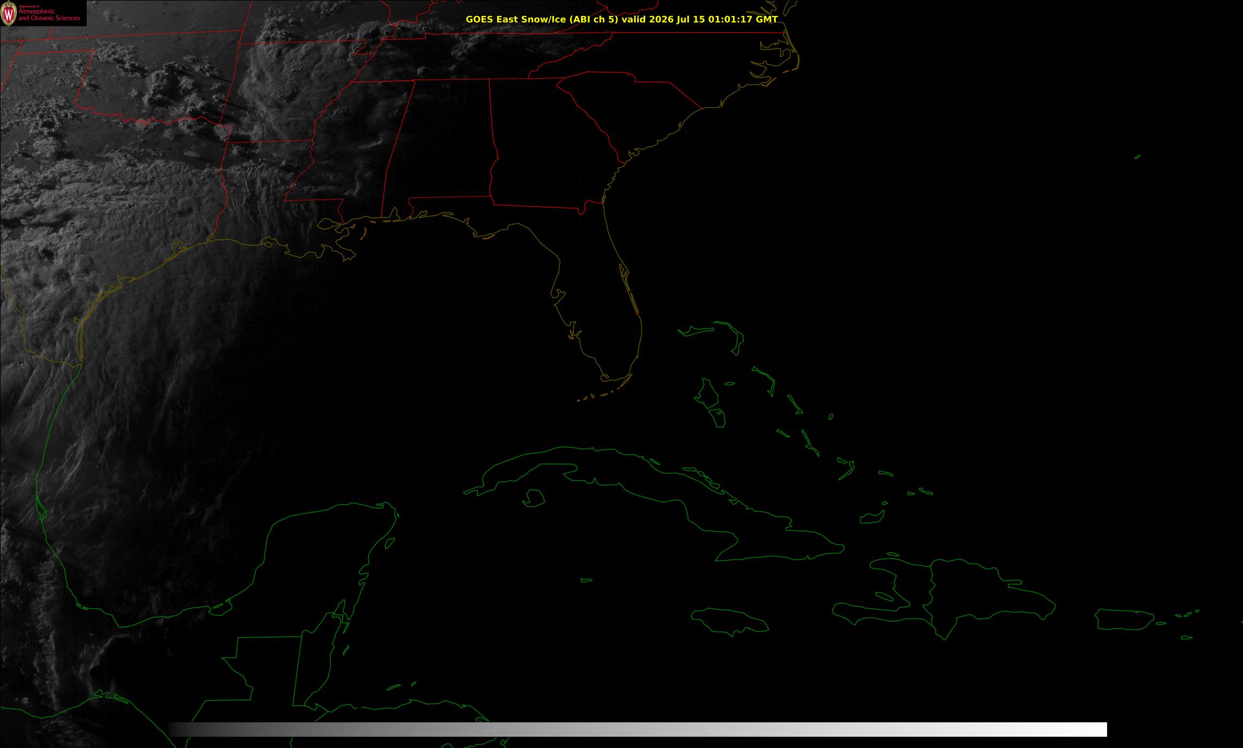The image size is (1243, 748).
Task: Click the grayscale reflectance colorbar
Action: 638,729
